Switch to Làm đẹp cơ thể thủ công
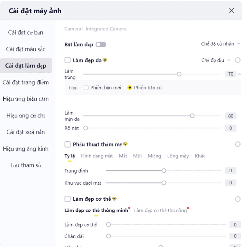This screenshot has height=247, width=242. pos(160,210)
